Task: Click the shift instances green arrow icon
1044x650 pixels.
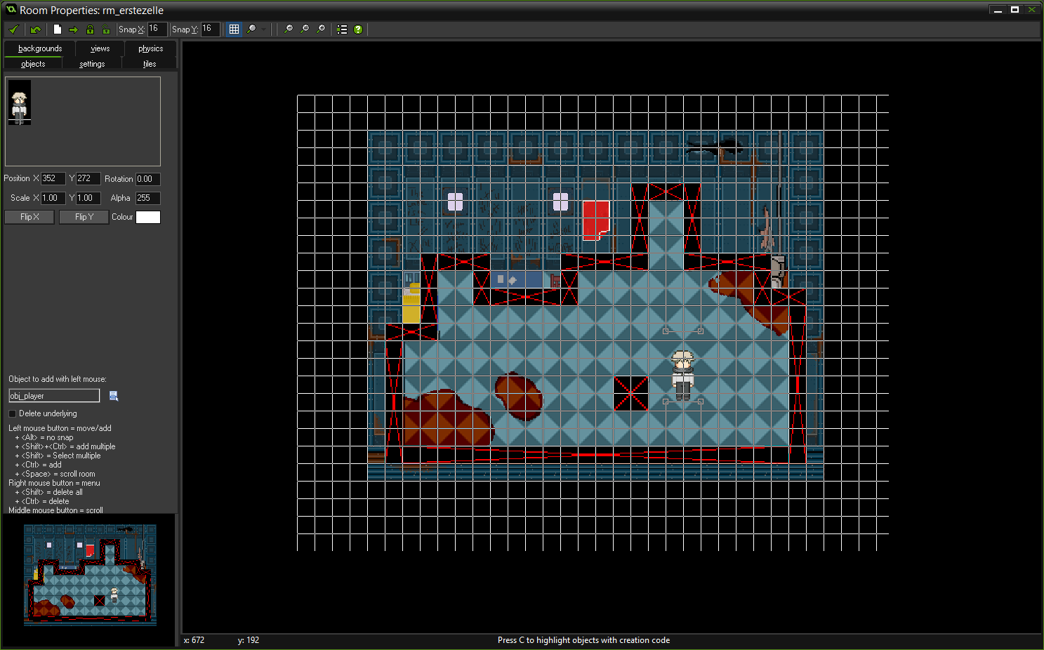Action: (x=73, y=29)
